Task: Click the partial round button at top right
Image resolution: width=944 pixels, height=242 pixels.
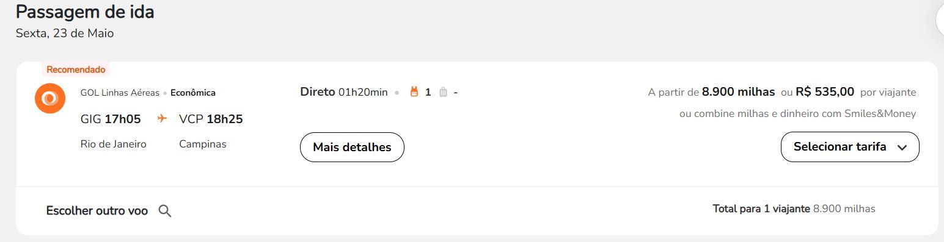Action: (x=940, y=20)
